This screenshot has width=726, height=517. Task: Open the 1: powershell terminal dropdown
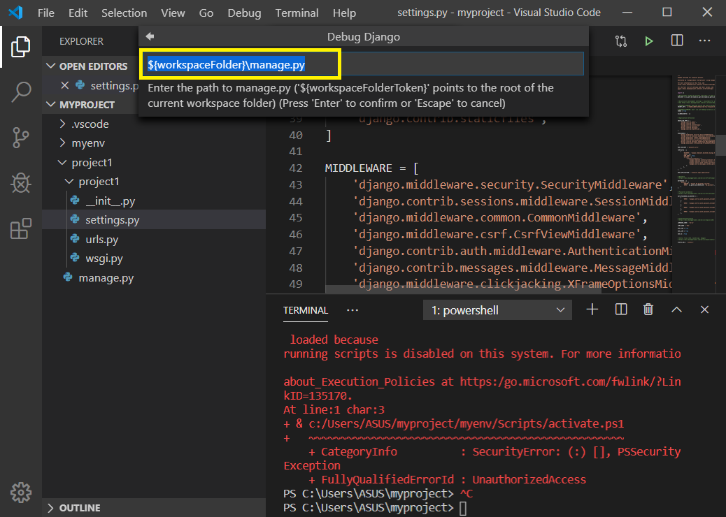(497, 309)
